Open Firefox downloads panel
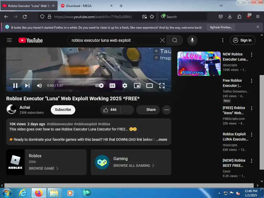Image resolution: width=264 pixels, height=198 pixels. (x=230, y=17)
